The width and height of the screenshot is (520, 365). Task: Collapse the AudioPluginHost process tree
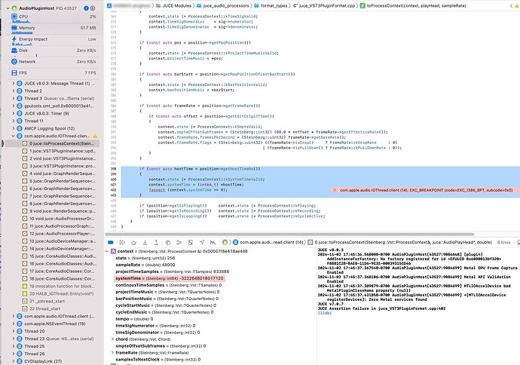(x=8, y=8)
